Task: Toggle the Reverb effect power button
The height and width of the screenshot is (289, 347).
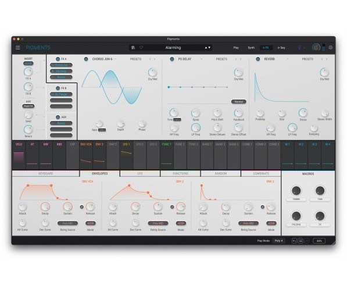Action: tap(257, 59)
